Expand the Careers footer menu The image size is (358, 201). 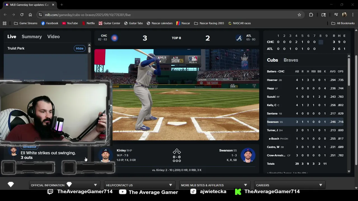pyautogui.click(x=289, y=185)
